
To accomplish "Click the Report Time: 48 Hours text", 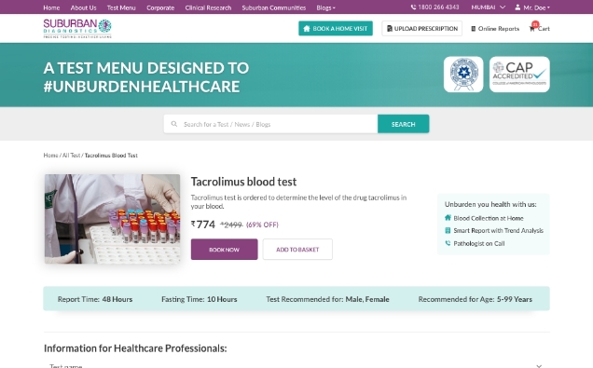I will pos(95,299).
